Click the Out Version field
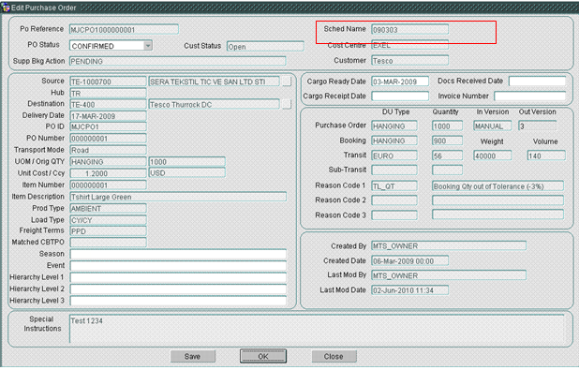 point(538,126)
